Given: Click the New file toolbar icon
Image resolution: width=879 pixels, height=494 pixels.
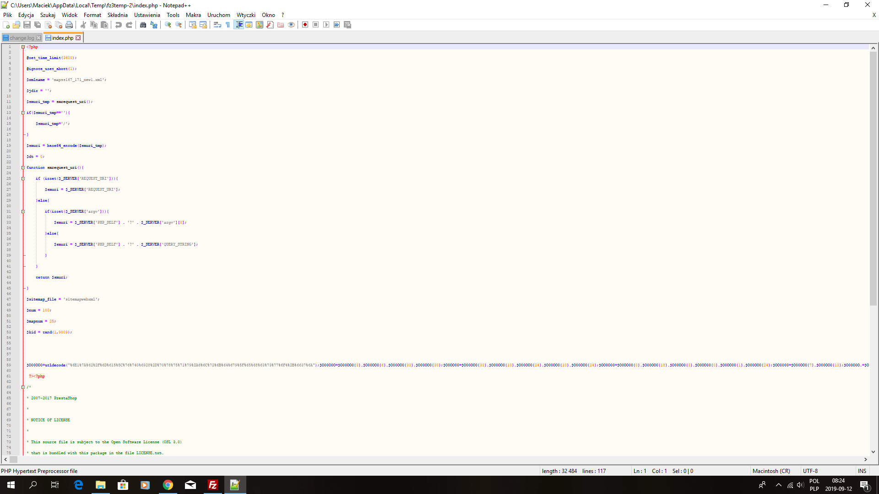Looking at the screenshot, I should point(6,25).
